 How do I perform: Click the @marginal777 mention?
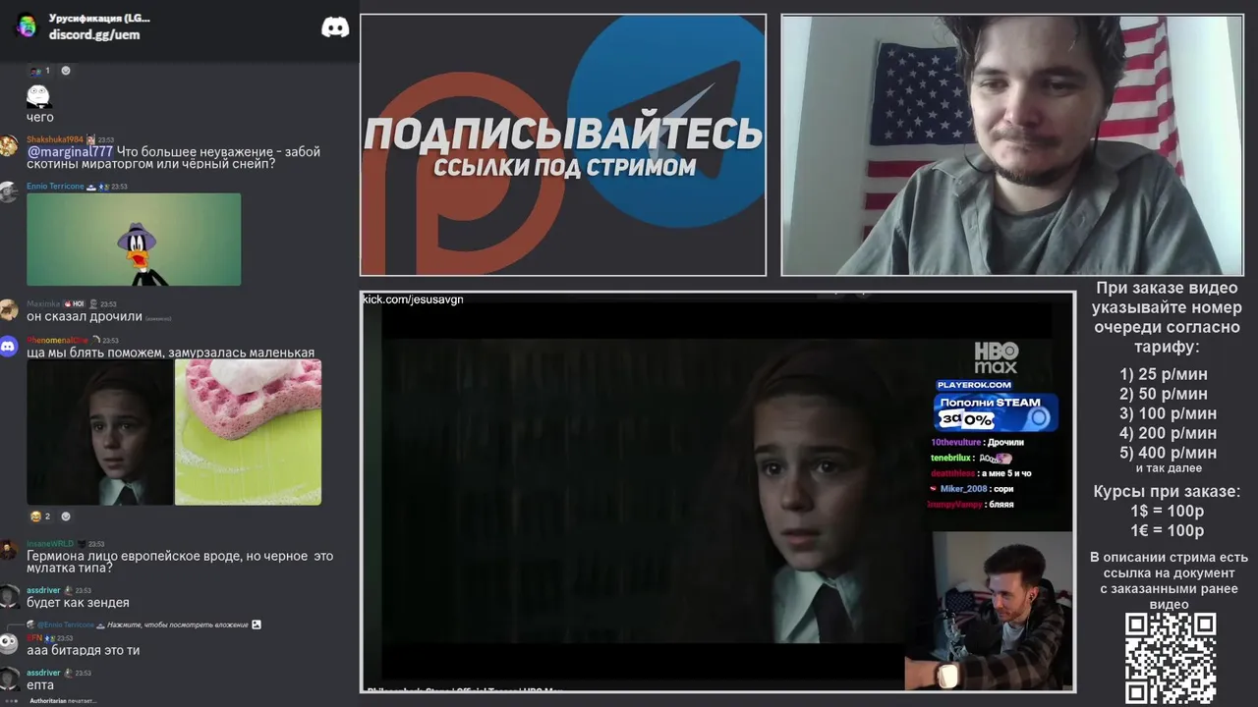tap(70, 151)
